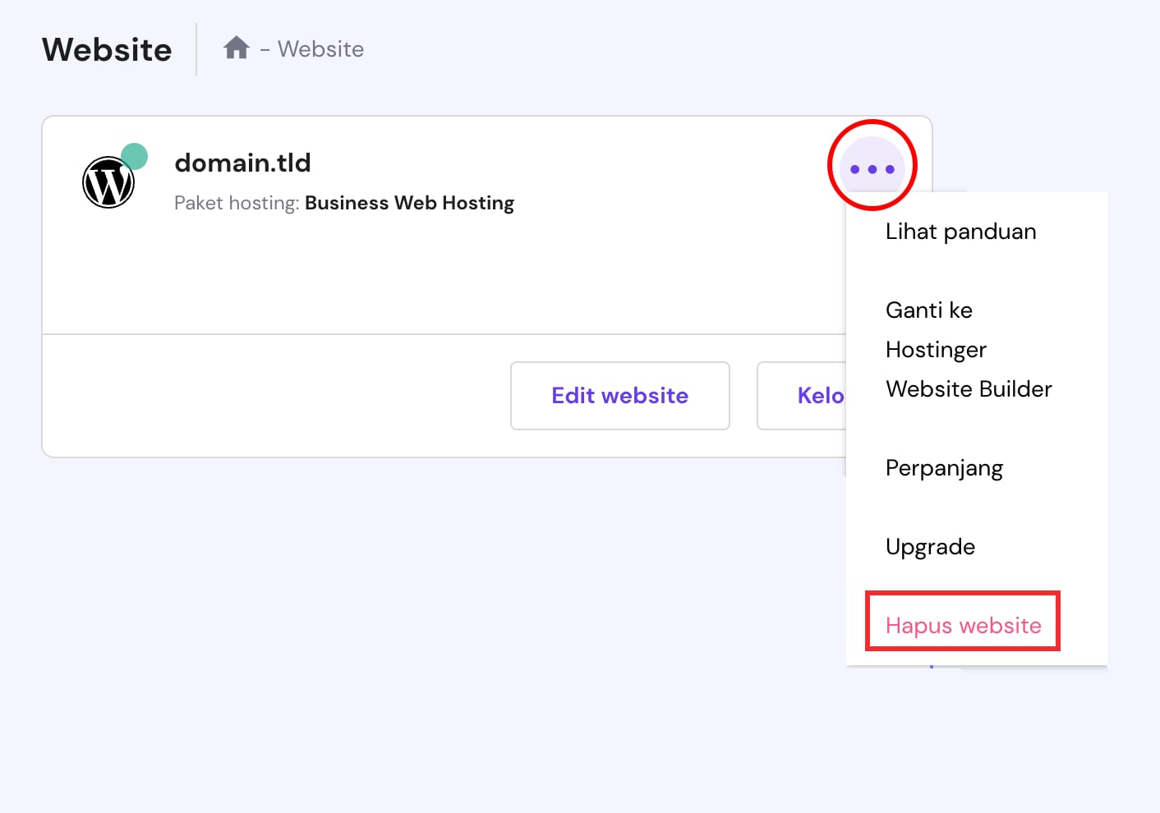The width and height of the screenshot is (1160, 813).
Task: Click the green status dot on WordPress logo
Action: (134, 156)
